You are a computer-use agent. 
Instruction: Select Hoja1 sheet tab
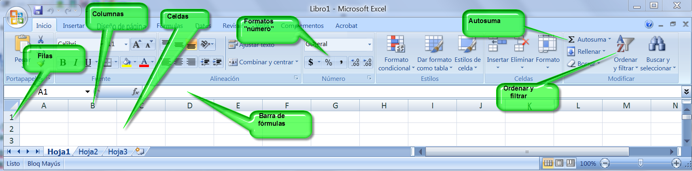(x=59, y=152)
